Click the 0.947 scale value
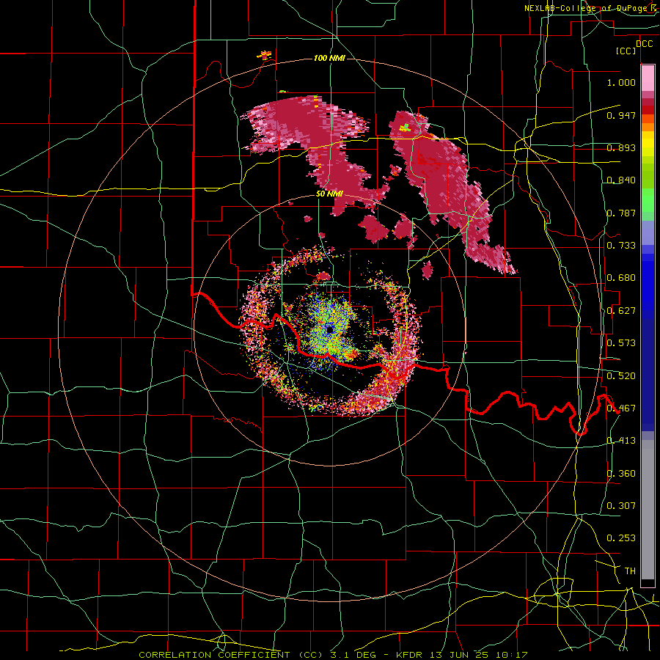 pyautogui.click(x=621, y=115)
